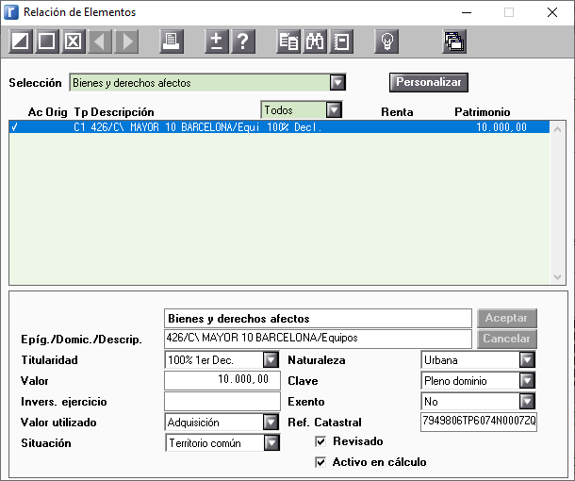Click the application logo in title bar

coord(11,12)
